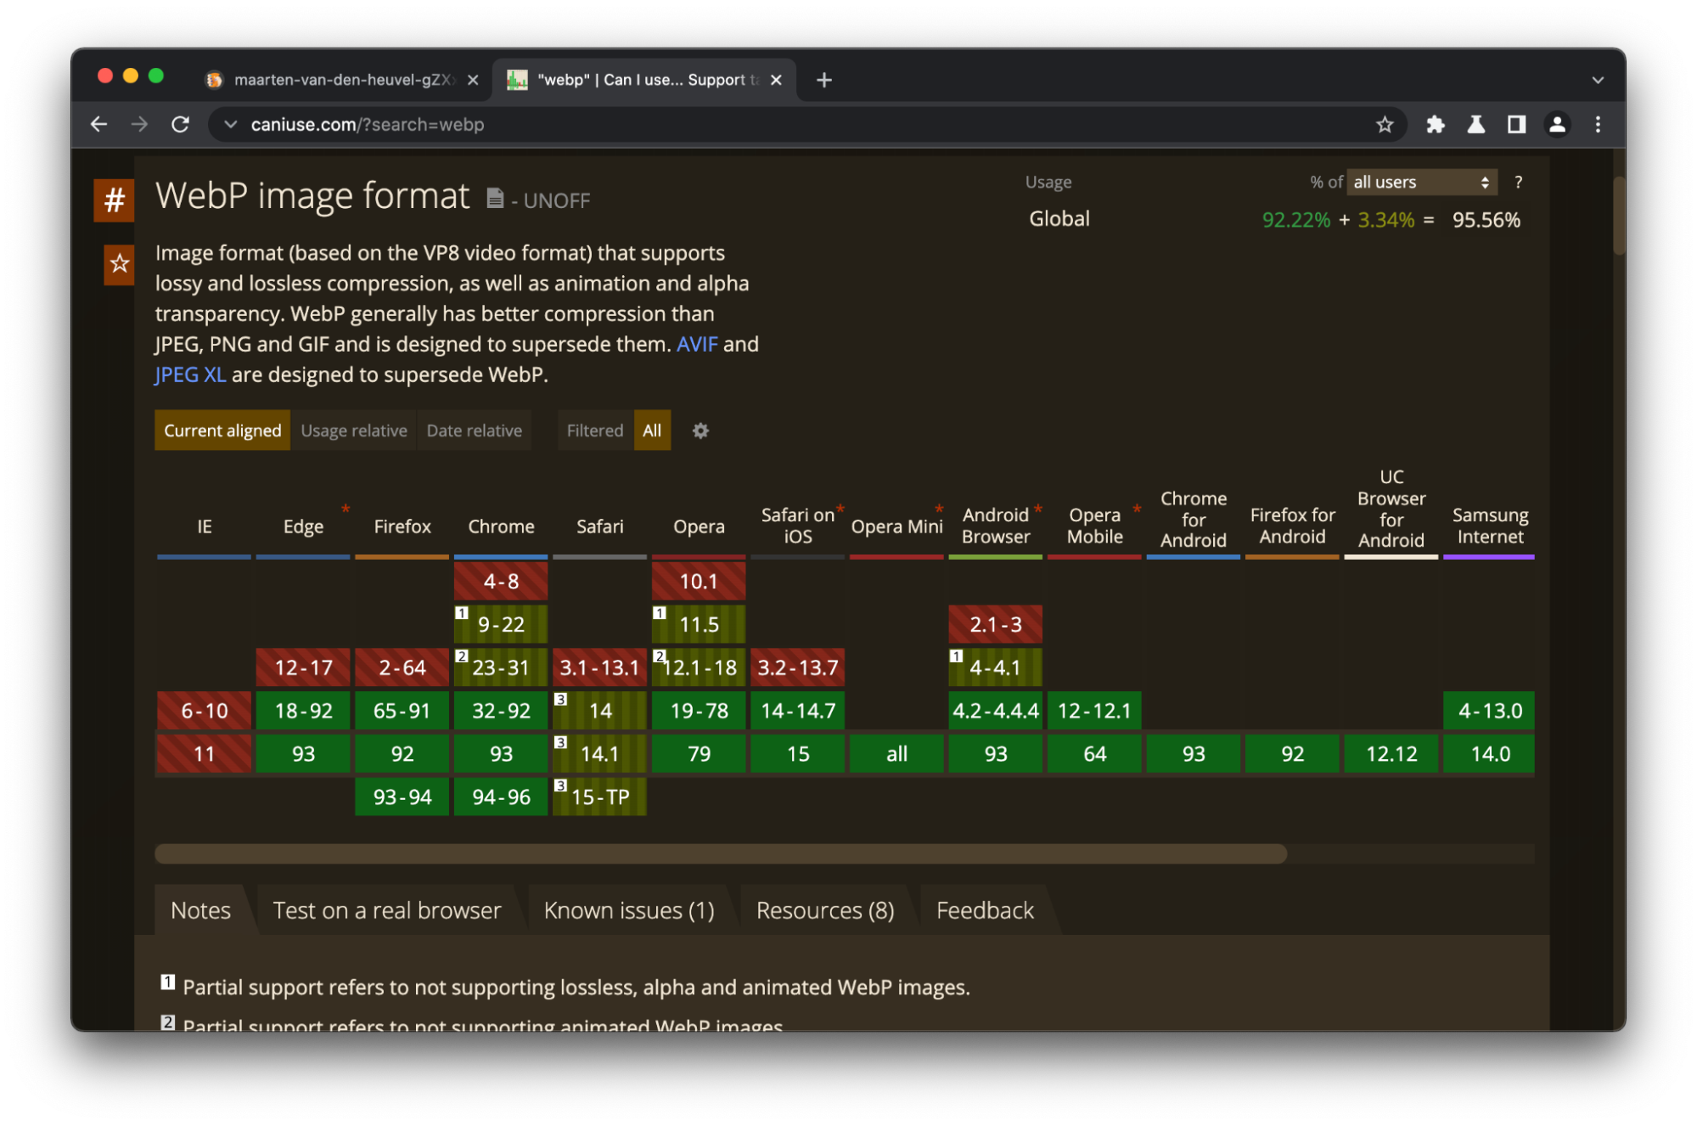Image resolution: width=1697 pixels, height=1126 pixels.
Task: Follow the JPEG XL link
Action: point(190,374)
